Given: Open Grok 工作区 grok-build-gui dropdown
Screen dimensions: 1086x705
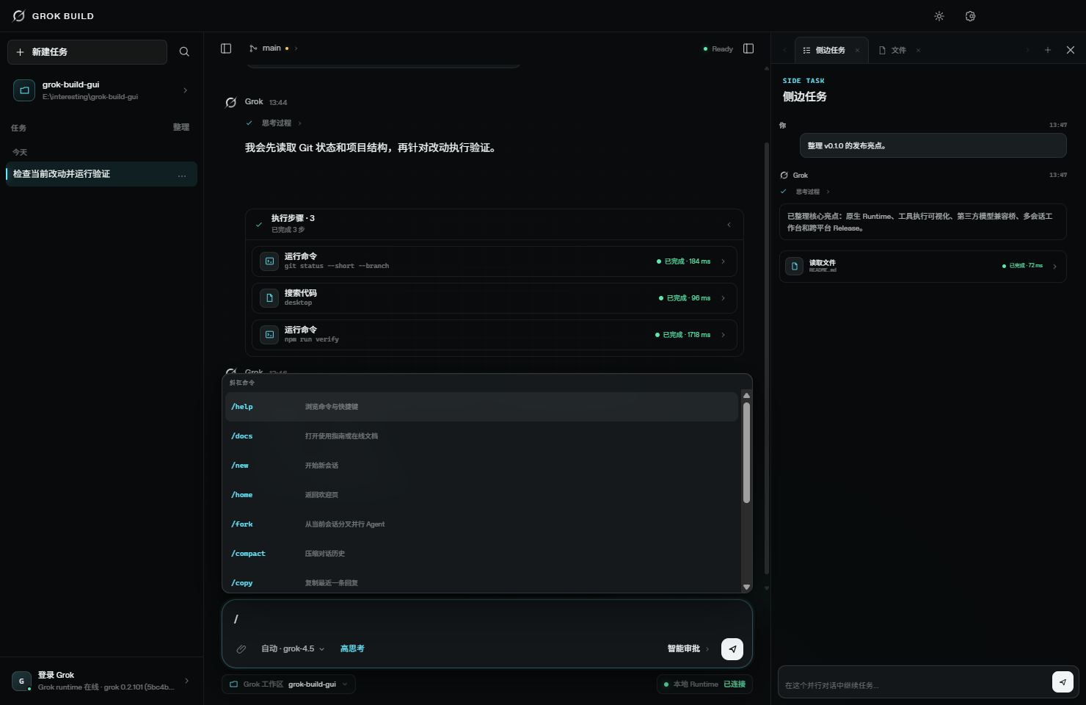Looking at the screenshot, I should [289, 684].
